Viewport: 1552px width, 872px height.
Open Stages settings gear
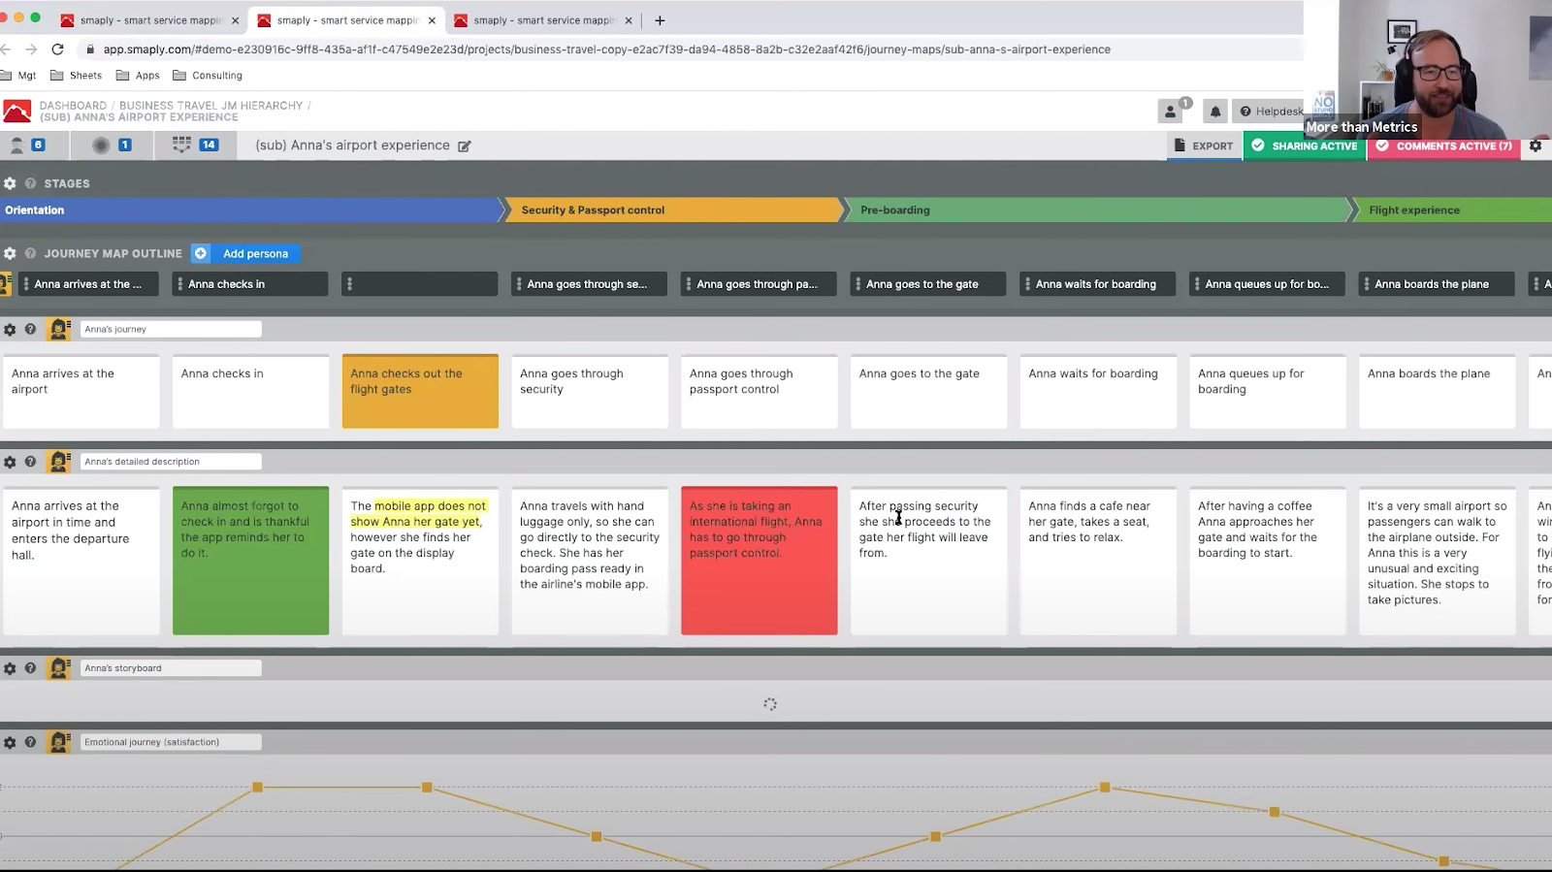(10, 183)
